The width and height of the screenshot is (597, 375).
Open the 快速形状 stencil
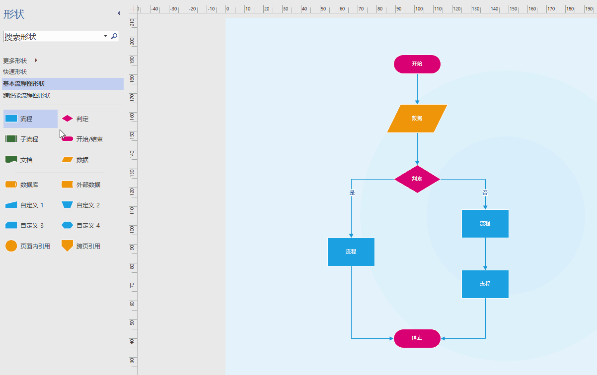15,72
